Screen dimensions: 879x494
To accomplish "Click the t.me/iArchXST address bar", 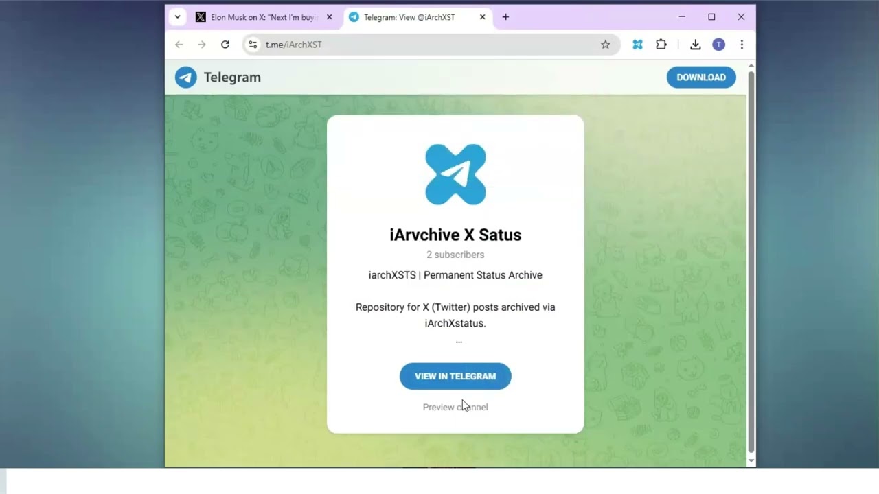I will 431,45.
